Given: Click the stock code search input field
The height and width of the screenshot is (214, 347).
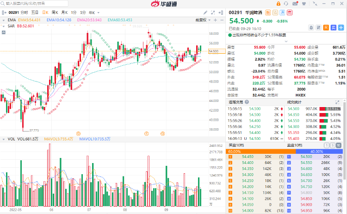Looking at the screenshot, I should click(37, 4).
